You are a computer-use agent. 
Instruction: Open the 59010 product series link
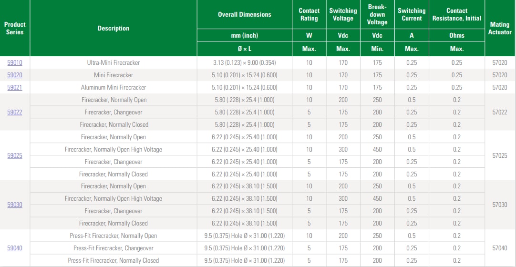click(x=15, y=62)
